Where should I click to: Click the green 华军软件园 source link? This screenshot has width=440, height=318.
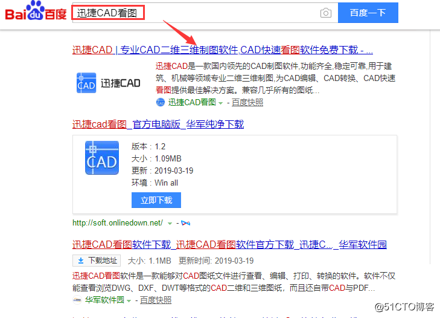click(104, 300)
